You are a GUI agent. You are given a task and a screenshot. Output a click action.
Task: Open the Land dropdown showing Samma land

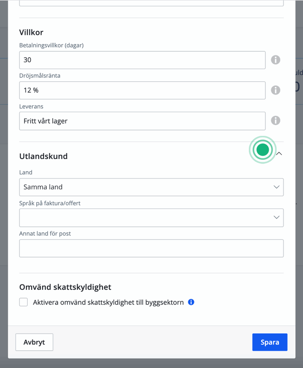[151, 187]
